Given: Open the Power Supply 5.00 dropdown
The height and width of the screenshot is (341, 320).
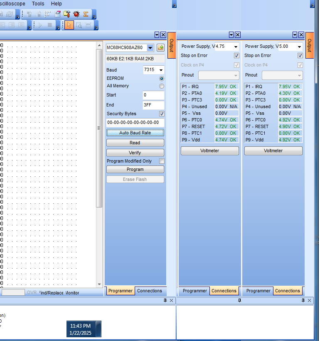Looking at the screenshot, I should pyautogui.click(x=299, y=47).
